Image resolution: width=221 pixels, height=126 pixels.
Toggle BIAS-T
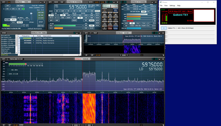(x=8, y=20)
